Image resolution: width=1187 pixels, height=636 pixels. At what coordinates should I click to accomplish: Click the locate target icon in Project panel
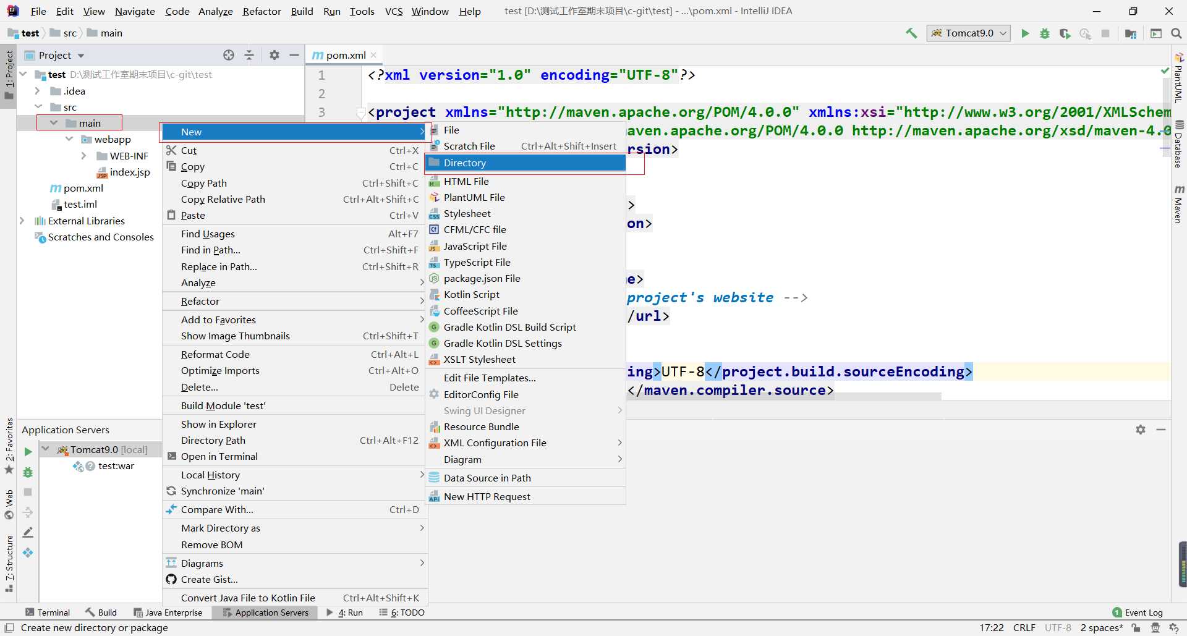point(229,55)
